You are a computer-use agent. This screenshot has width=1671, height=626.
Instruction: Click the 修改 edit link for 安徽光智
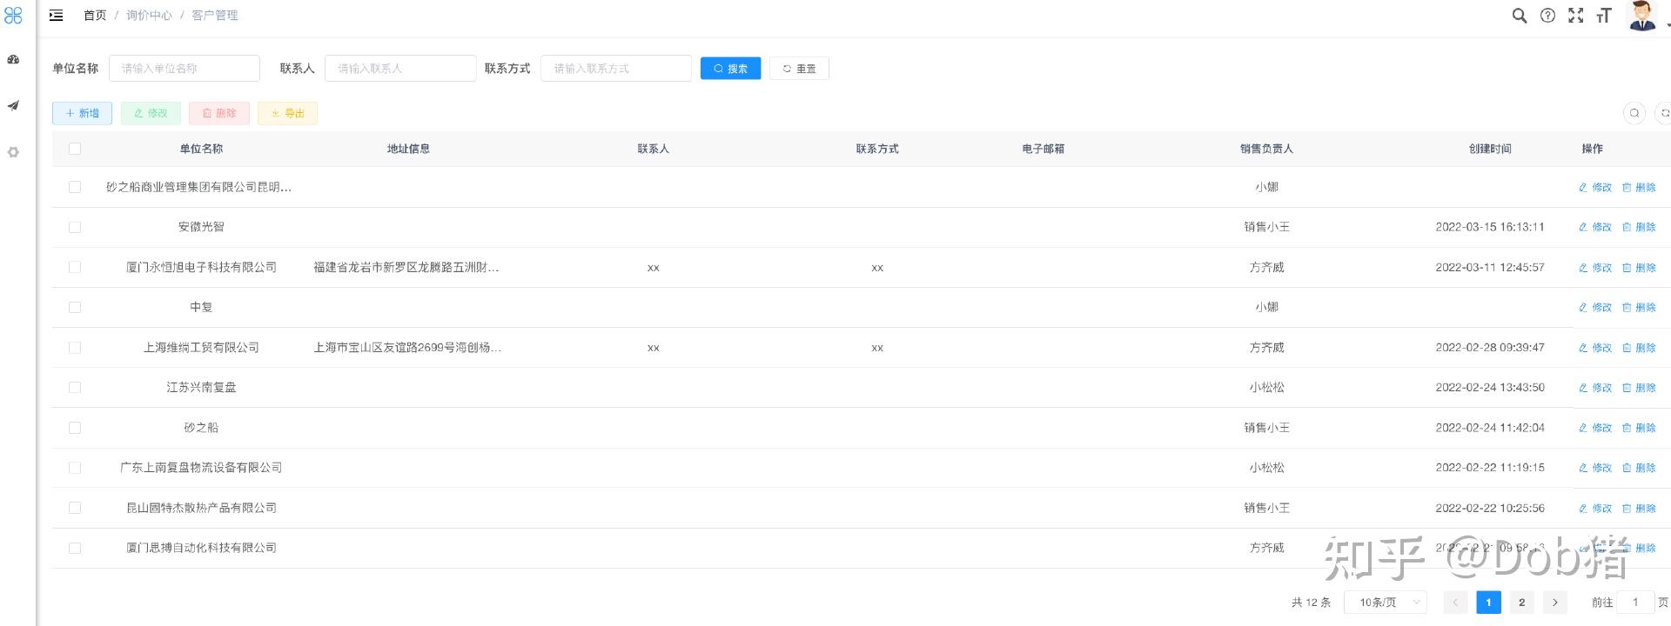pos(1595,227)
